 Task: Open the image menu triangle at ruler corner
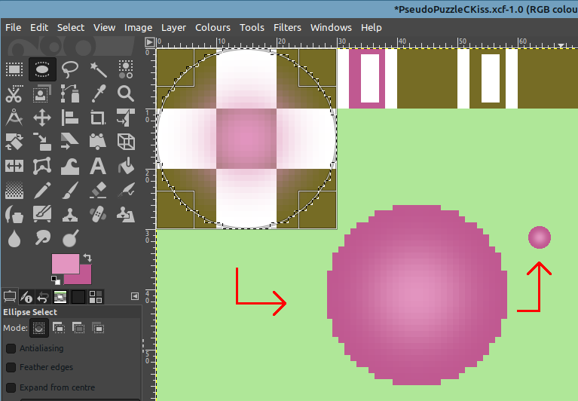[x=149, y=42]
